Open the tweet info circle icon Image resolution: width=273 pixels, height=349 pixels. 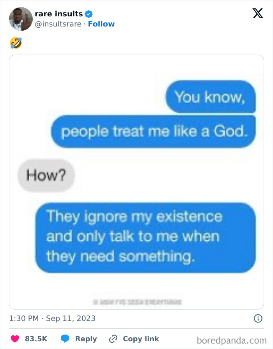click(258, 319)
